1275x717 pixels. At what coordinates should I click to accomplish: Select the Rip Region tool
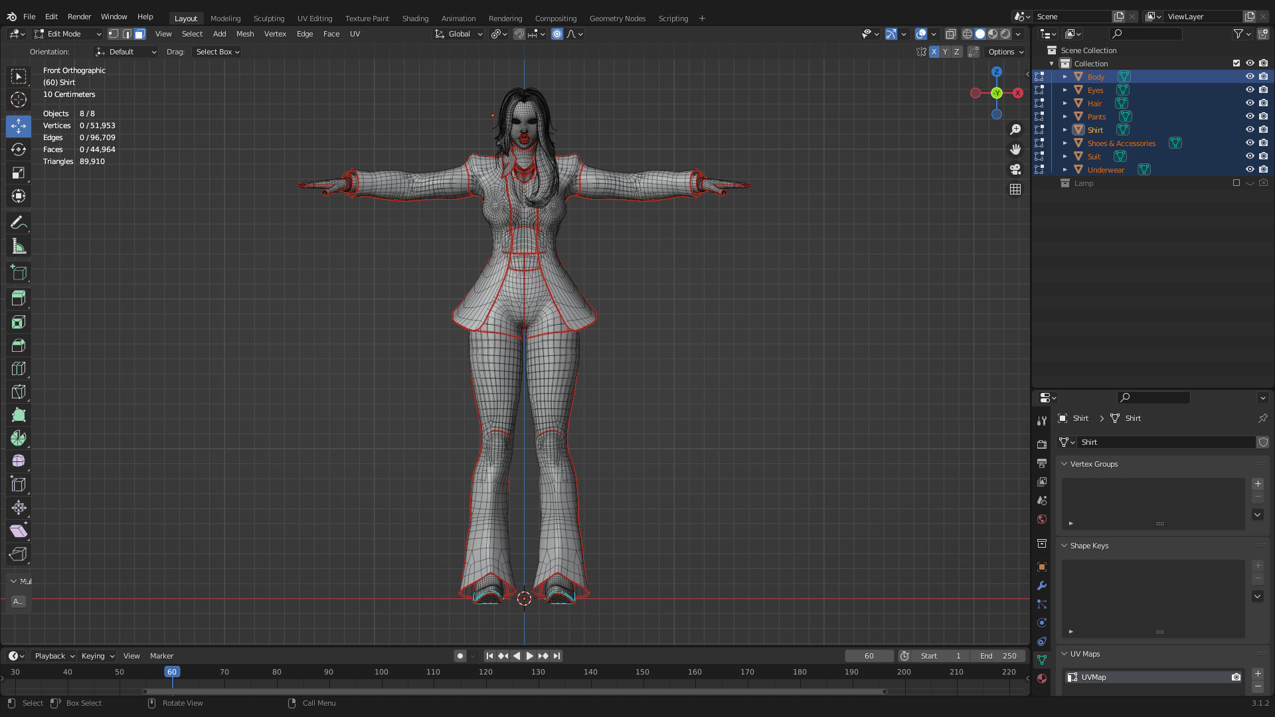click(x=19, y=554)
